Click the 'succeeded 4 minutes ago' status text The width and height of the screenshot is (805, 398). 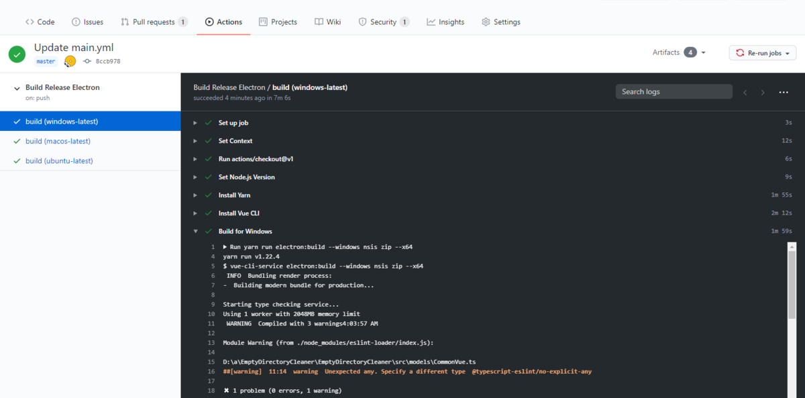click(x=241, y=98)
